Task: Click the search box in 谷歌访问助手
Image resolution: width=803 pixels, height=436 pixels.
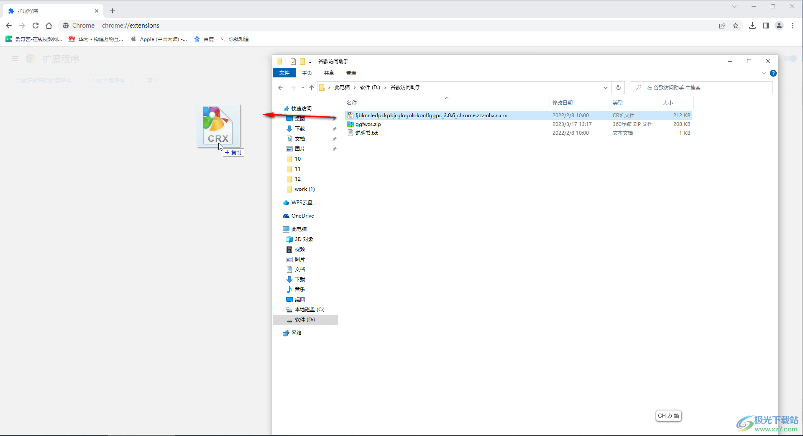Action: pyautogui.click(x=703, y=87)
